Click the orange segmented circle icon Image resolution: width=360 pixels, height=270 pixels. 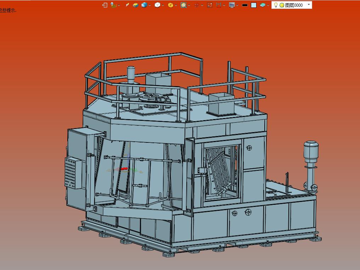pyautogui.click(x=170, y=5)
